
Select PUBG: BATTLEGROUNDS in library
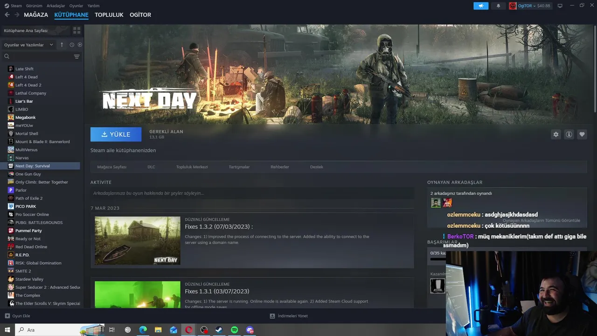coord(39,223)
